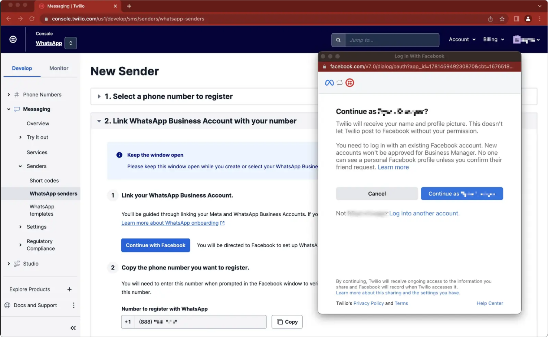Open the Messaging Overview page
548x337 pixels.
pos(38,123)
